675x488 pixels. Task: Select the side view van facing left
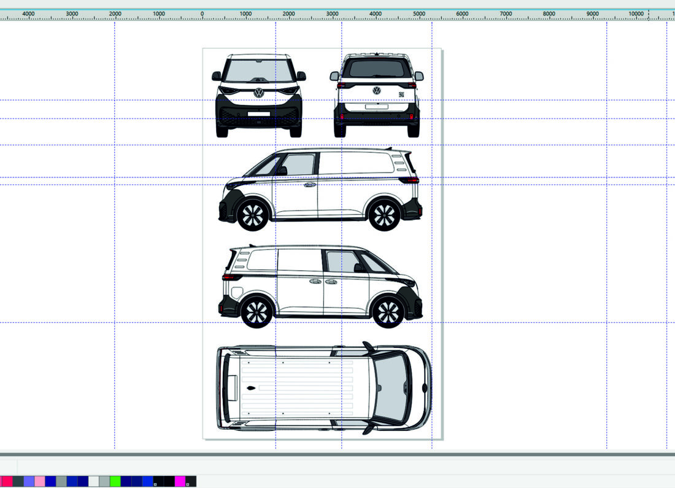tap(320, 190)
